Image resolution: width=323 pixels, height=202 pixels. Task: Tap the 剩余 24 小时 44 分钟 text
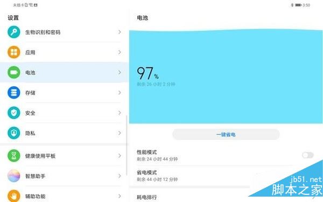(157, 159)
